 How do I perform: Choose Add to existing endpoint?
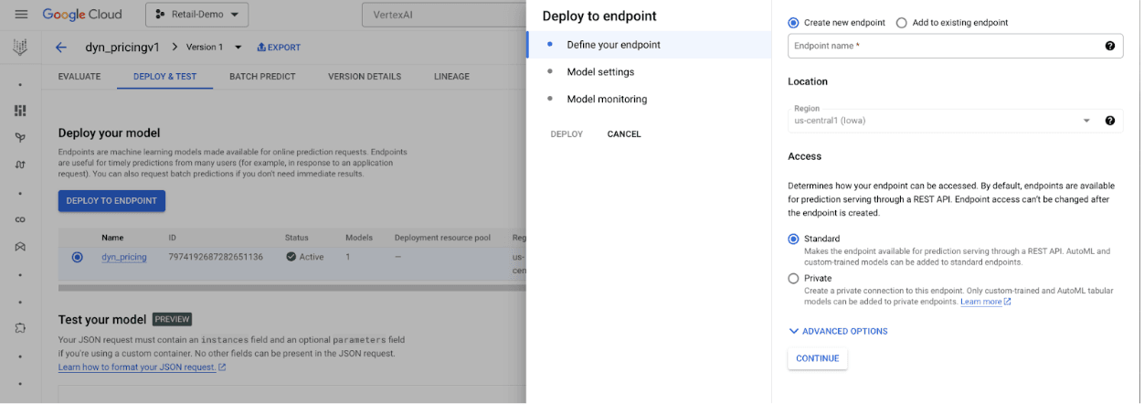(902, 23)
